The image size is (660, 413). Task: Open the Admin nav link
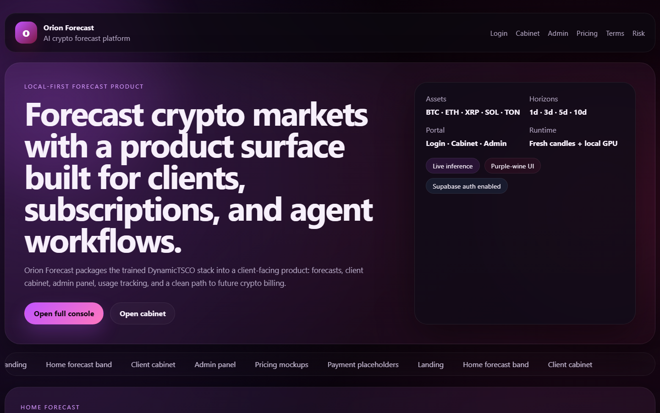[558, 33]
